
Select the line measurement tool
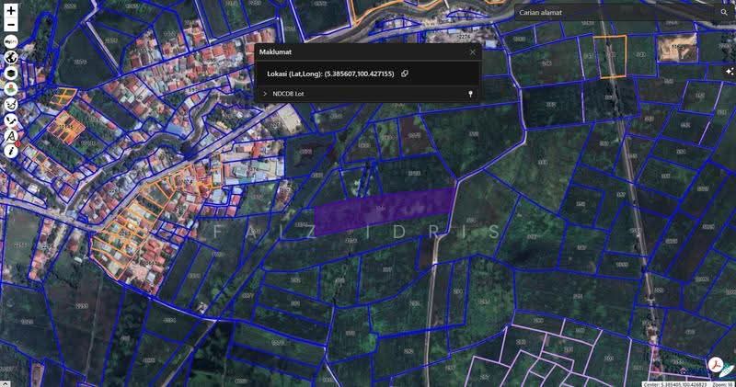[11, 120]
